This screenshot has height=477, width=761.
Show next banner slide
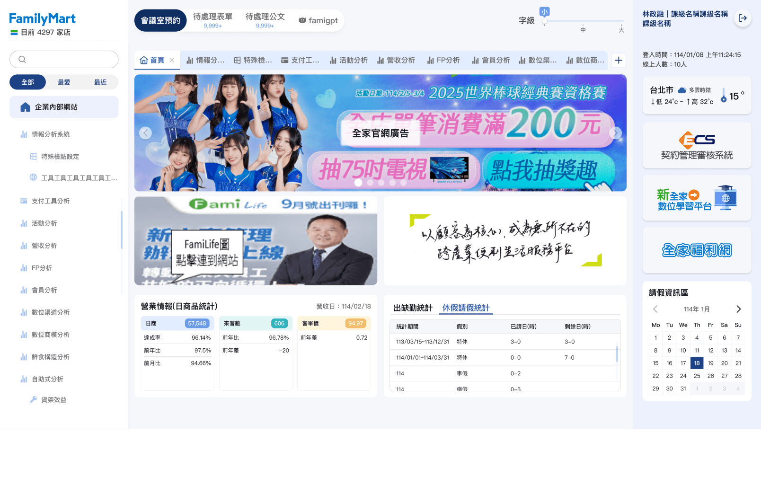[615, 133]
